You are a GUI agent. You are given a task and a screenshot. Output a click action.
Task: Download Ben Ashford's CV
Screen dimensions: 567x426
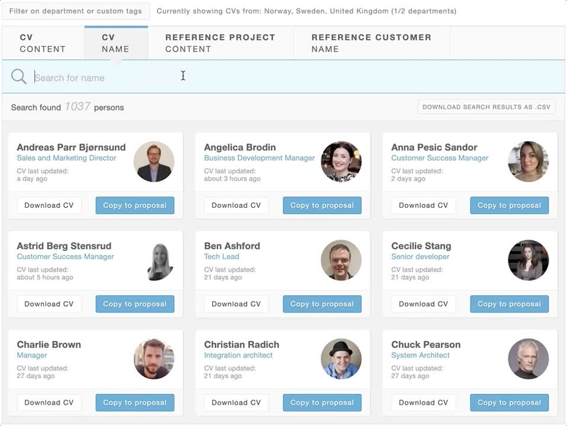click(236, 304)
